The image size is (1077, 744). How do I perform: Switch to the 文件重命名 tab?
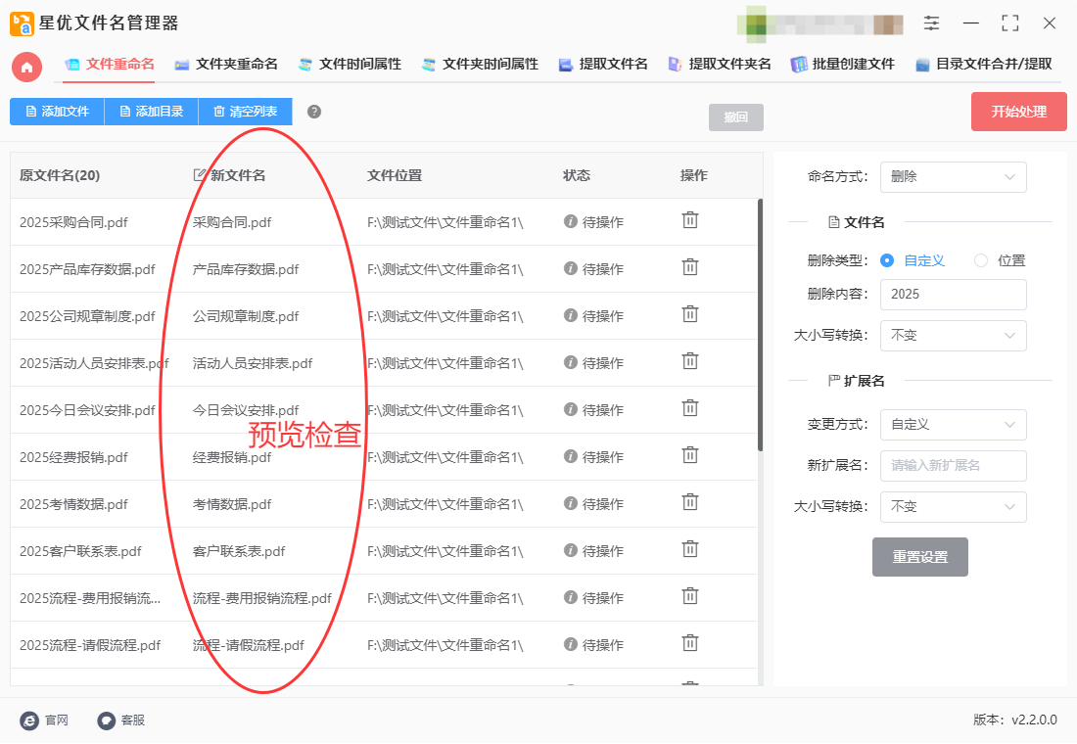(110, 65)
